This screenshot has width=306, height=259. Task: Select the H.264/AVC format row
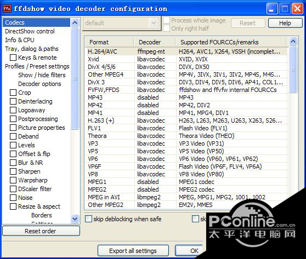(x=186, y=51)
